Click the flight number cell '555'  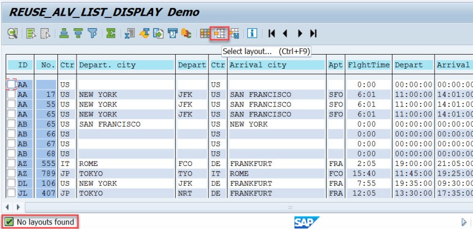pos(46,164)
